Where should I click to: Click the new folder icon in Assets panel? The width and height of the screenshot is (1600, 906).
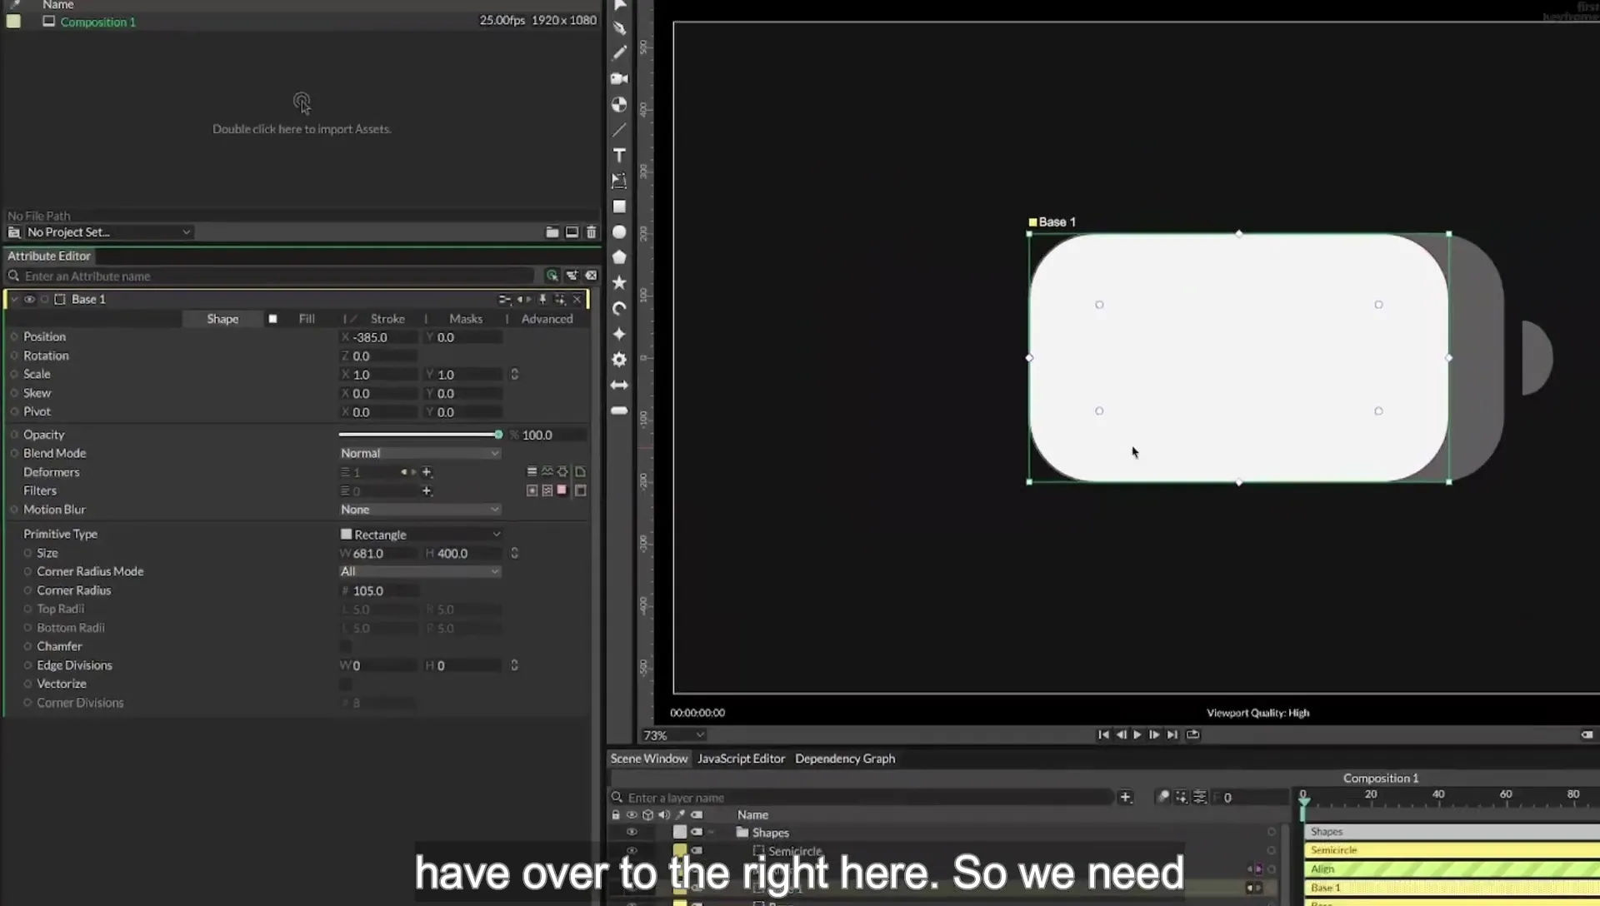pos(552,232)
